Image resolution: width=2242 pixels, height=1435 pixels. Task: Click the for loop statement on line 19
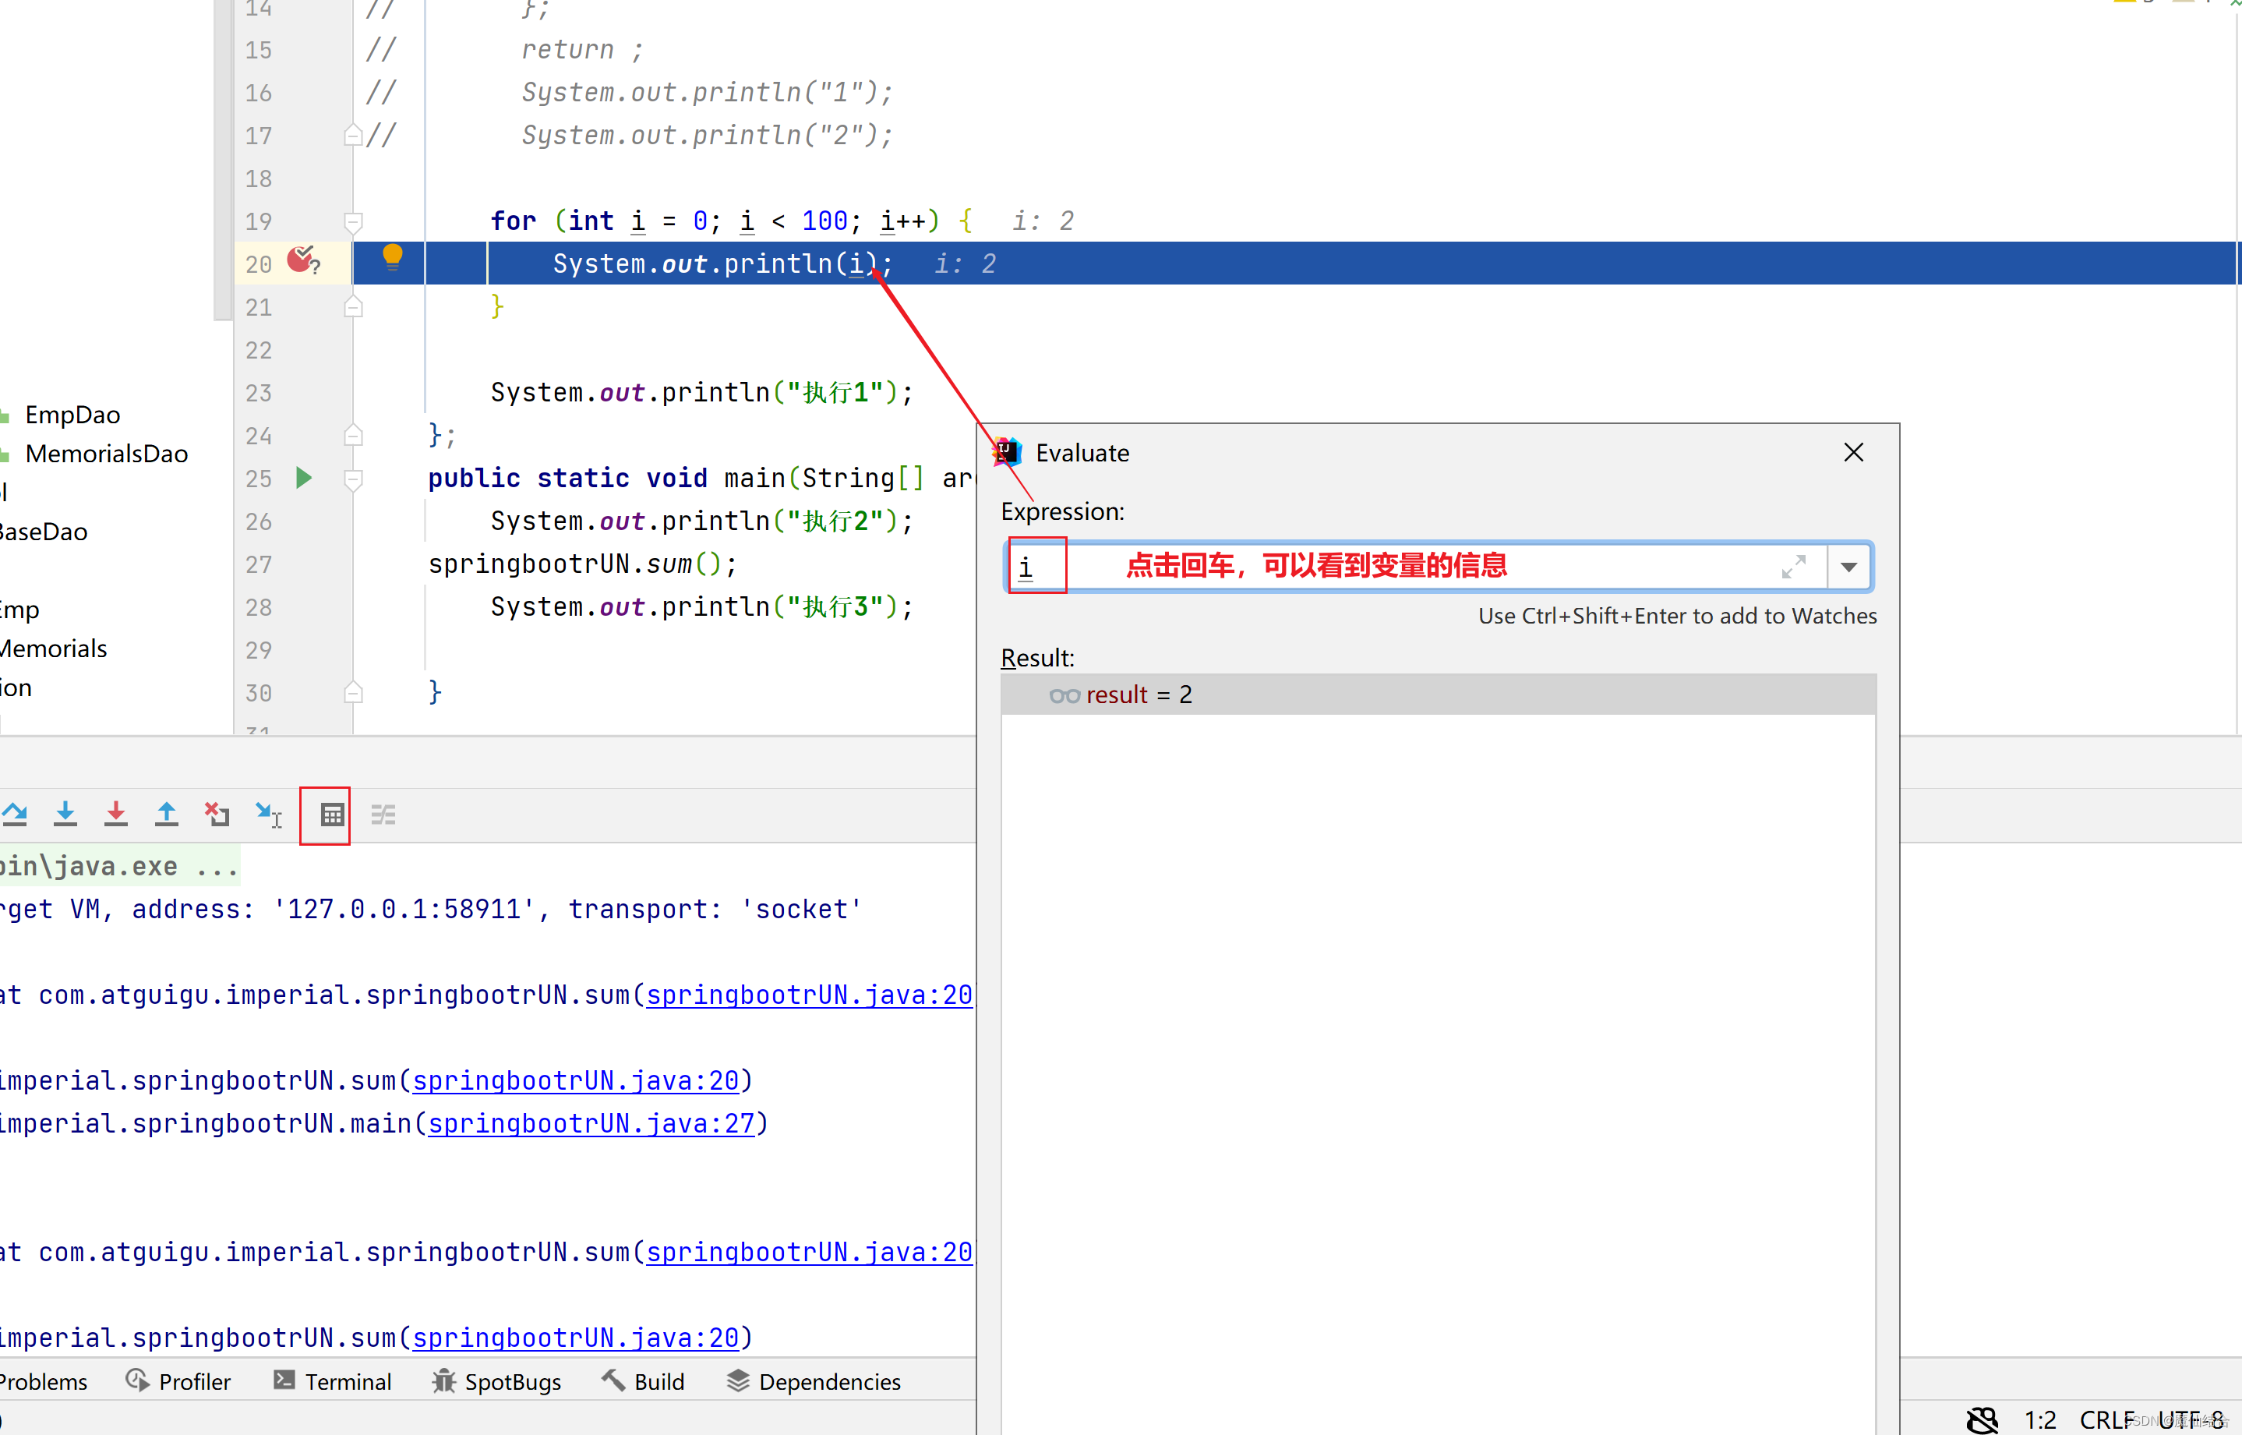(x=731, y=221)
